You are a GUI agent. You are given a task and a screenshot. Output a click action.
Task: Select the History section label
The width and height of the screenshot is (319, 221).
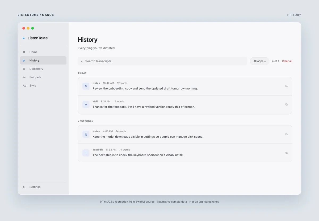tap(34, 60)
